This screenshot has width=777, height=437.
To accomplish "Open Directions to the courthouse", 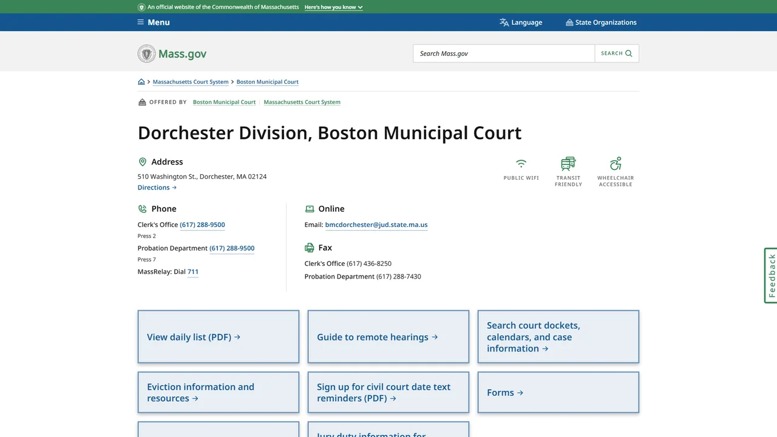I will point(157,188).
